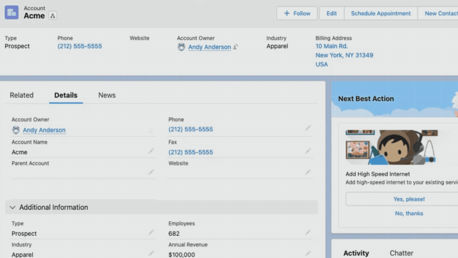458x258 pixels.
Task: Open account hierarchy icon next to Acme
Action: [53, 16]
